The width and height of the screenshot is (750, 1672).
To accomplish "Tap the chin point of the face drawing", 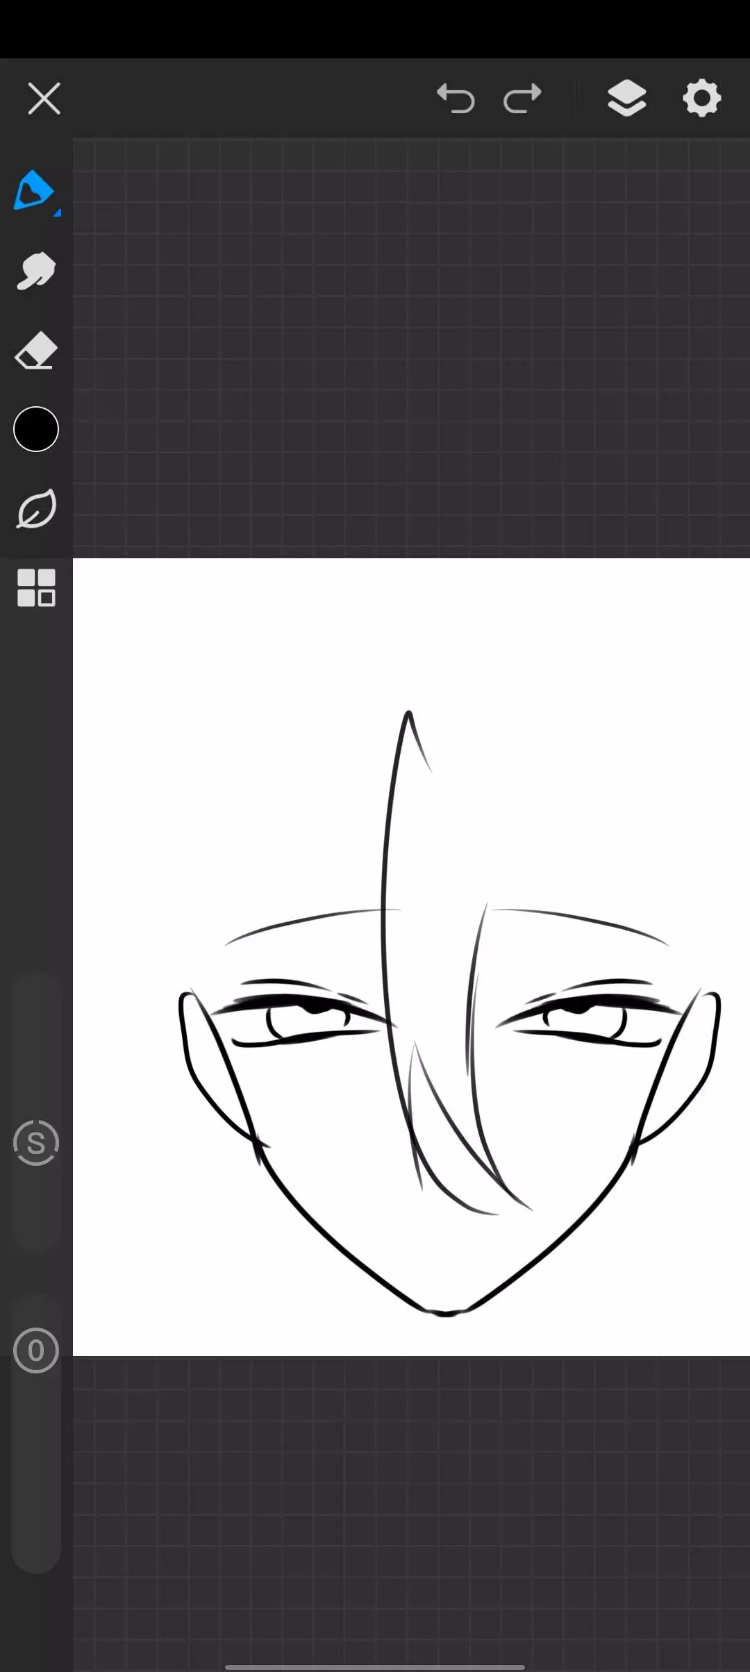I will click(445, 1312).
